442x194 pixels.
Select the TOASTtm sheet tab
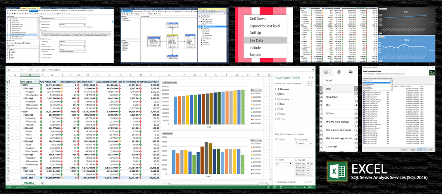click(x=29, y=183)
